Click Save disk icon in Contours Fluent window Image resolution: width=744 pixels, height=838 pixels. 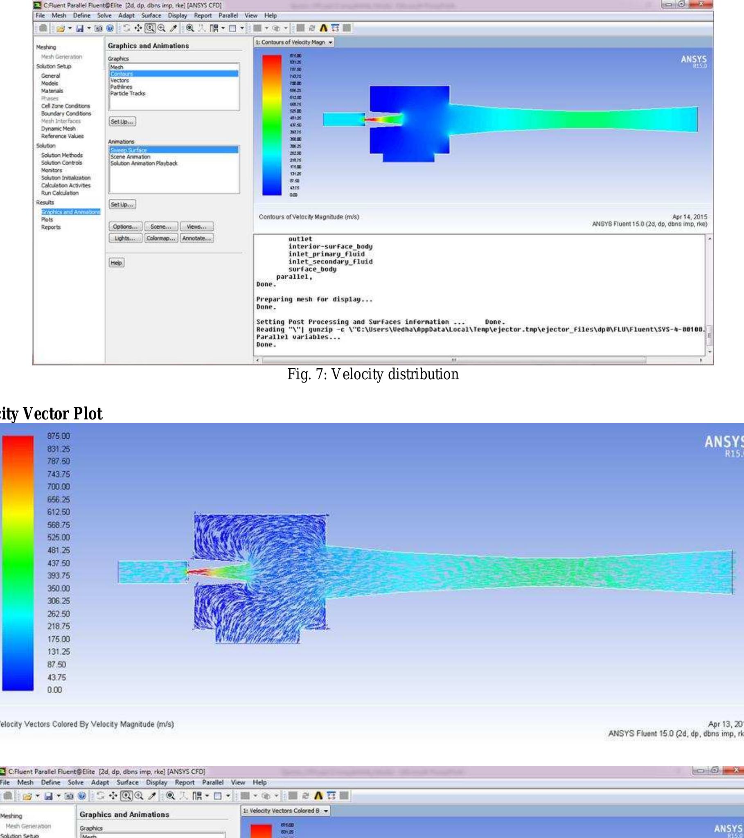tap(80, 29)
